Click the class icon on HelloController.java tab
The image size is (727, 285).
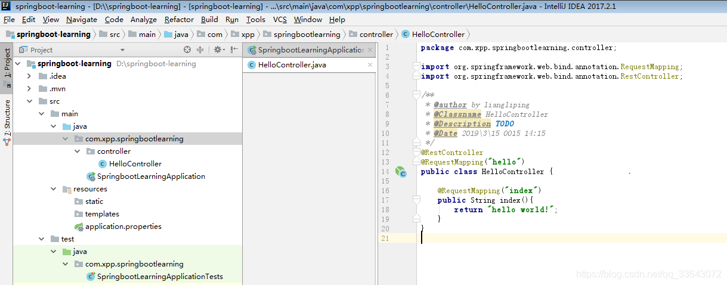coord(252,65)
